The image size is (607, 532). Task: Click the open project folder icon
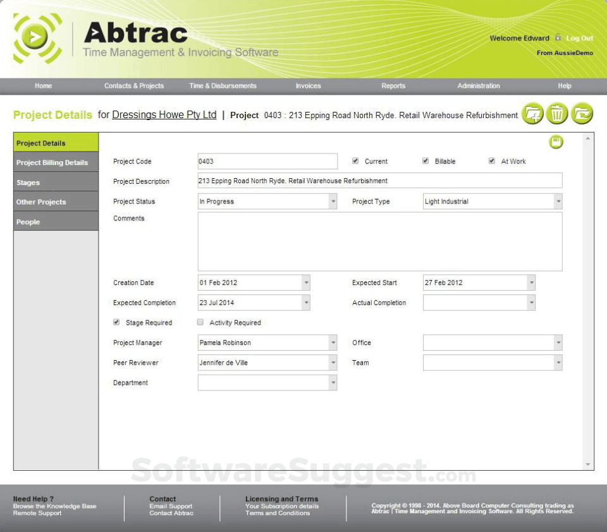point(582,114)
